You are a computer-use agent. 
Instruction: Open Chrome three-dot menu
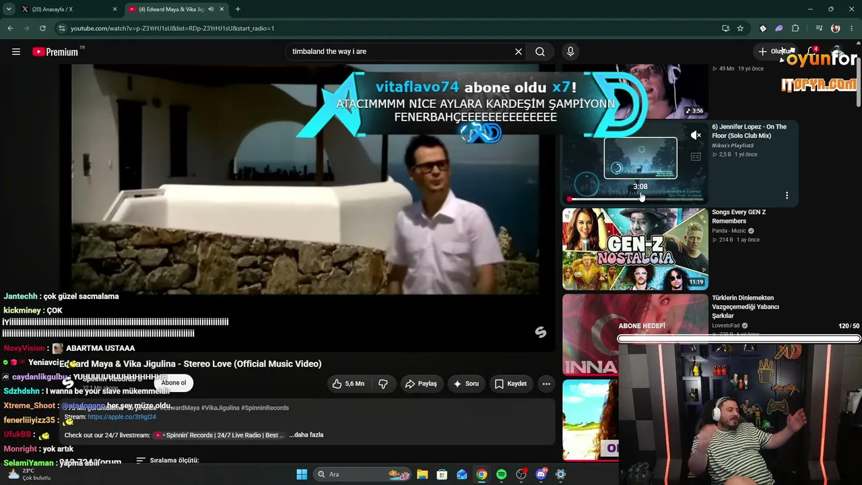[x=852, y=28]
